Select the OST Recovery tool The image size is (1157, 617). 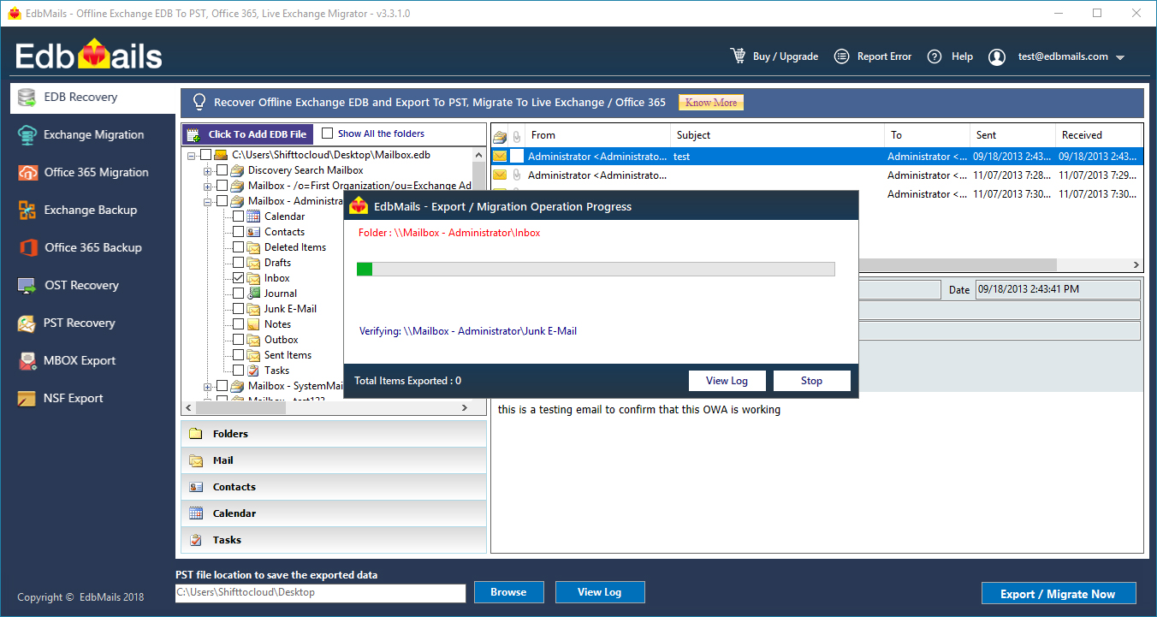(x=25, y=285)
